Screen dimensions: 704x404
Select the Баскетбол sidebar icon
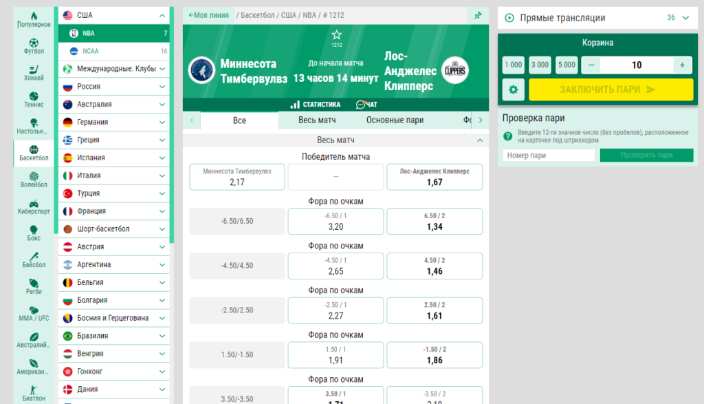pyautogui.click(x=34, y=153)
